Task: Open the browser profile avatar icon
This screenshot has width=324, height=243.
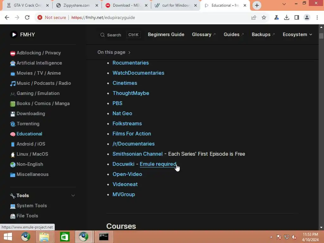Action: (x=307, y=18)
